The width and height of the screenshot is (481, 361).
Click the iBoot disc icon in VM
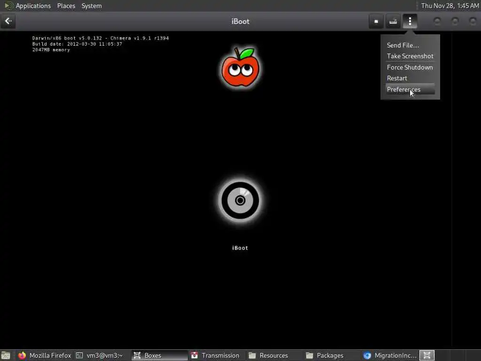(x=240, y=200)
